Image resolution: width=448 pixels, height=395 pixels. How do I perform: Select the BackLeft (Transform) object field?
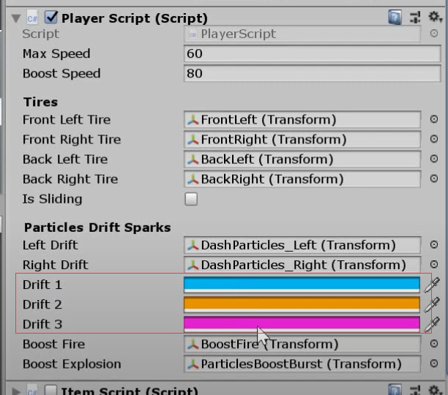pyautogui.click(x=302, y=159)
